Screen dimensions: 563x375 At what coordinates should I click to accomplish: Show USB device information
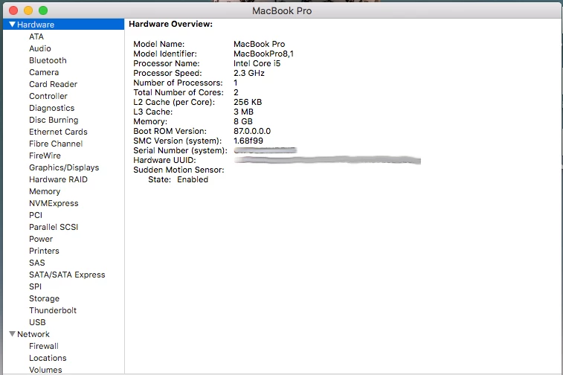tap(37, 322)
